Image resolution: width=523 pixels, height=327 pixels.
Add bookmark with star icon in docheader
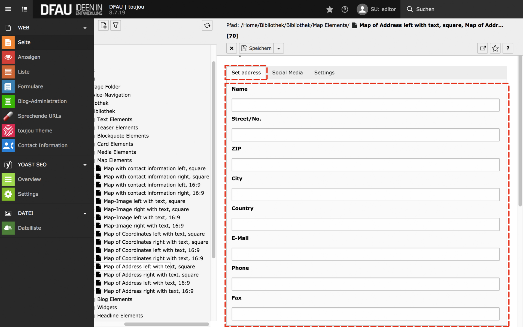coord(495,48)
